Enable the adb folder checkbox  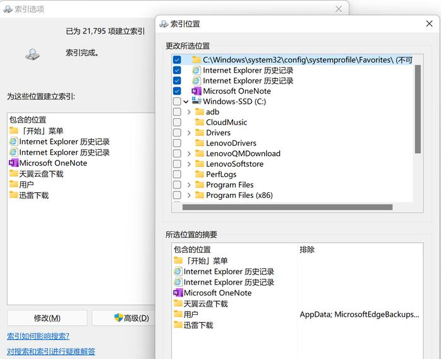click(x=177, y=112)
